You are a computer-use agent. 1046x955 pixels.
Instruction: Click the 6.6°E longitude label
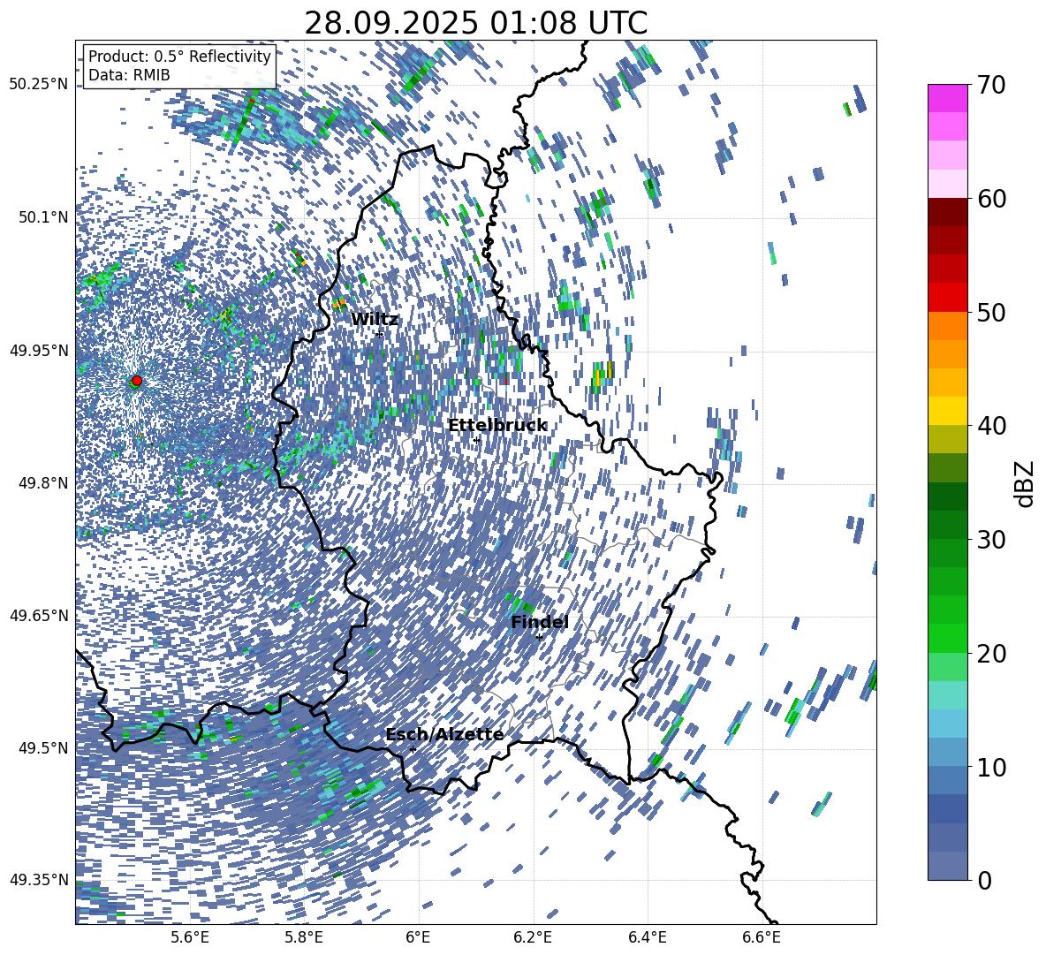pos(762,937)
